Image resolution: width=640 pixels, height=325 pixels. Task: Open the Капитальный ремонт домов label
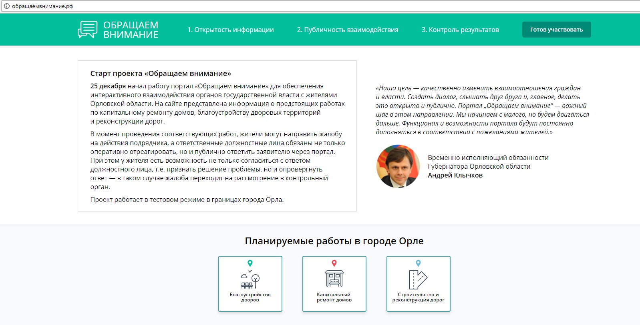(x=334, y=297)
